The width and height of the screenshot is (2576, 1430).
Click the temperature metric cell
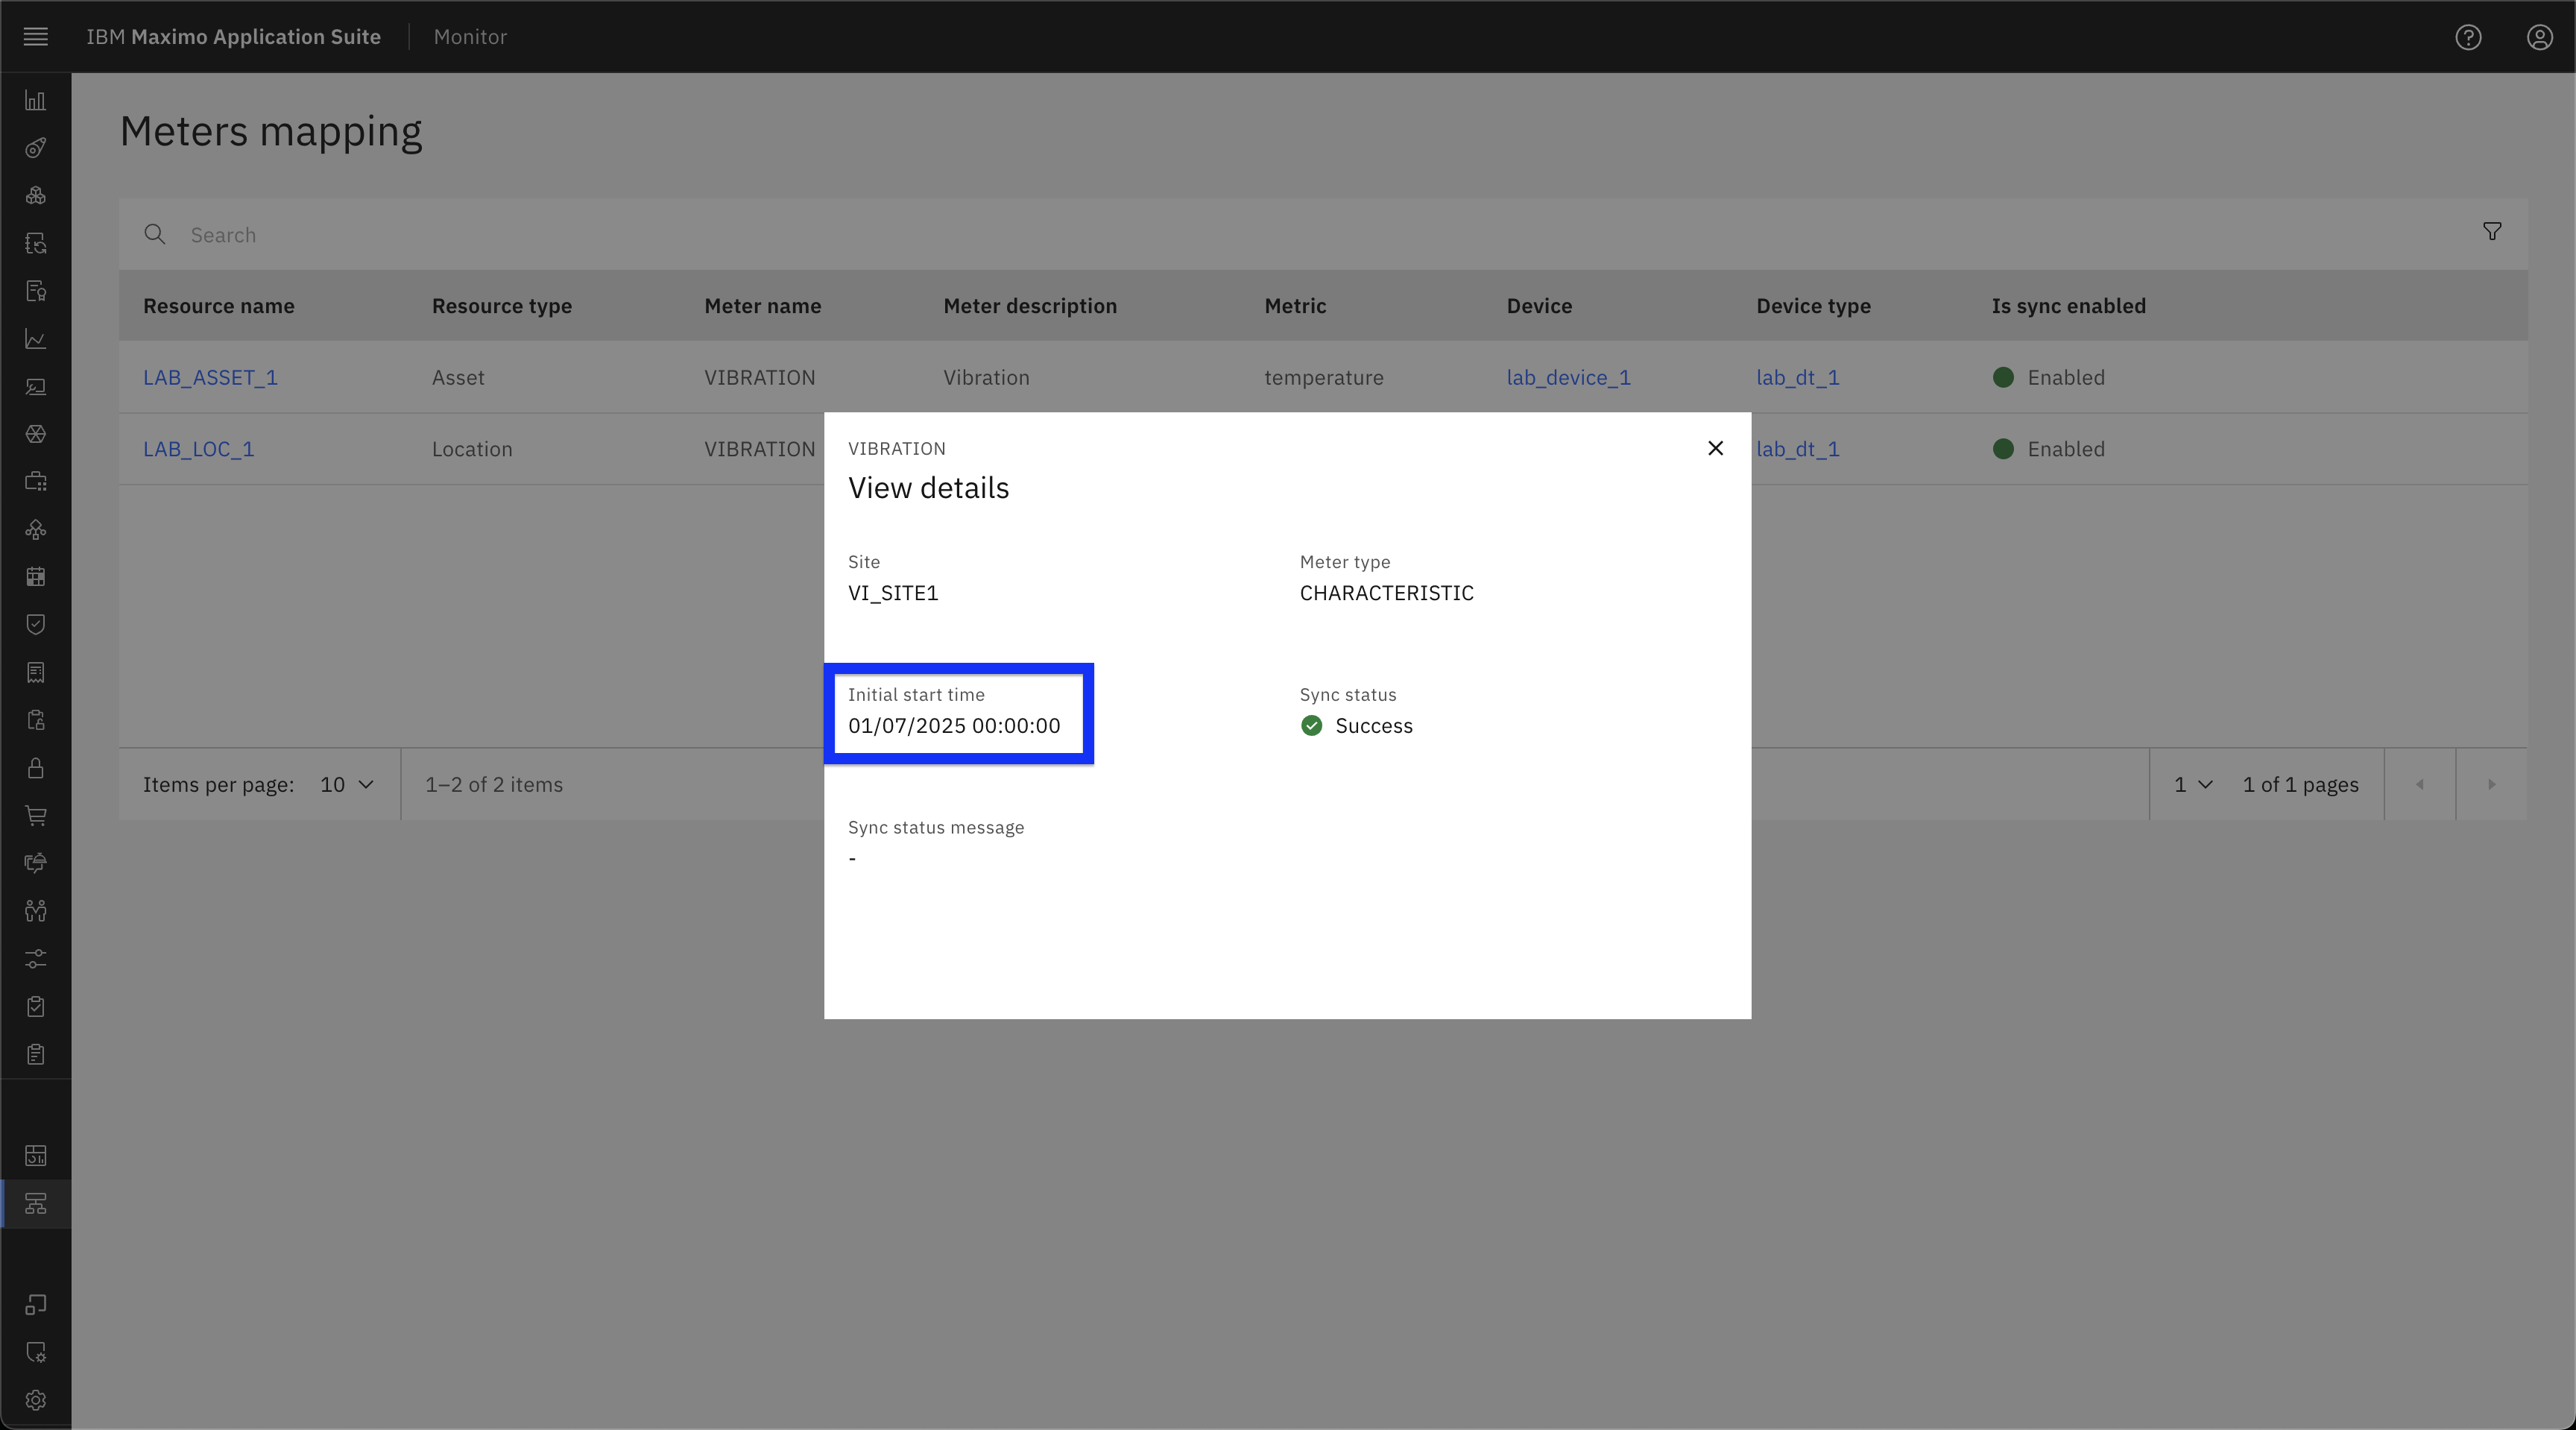click(1323, 378)
